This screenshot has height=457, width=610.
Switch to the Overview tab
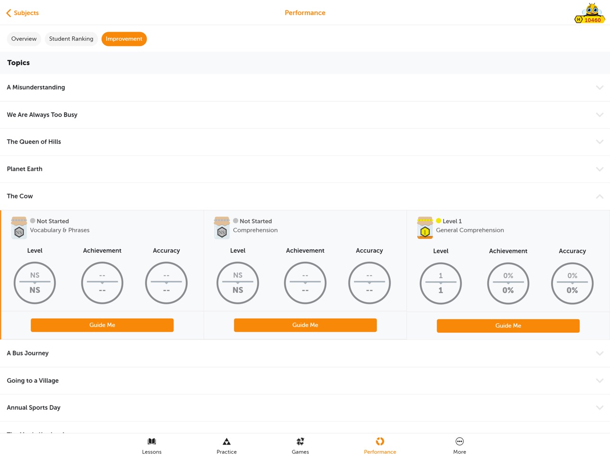point(24,39)
